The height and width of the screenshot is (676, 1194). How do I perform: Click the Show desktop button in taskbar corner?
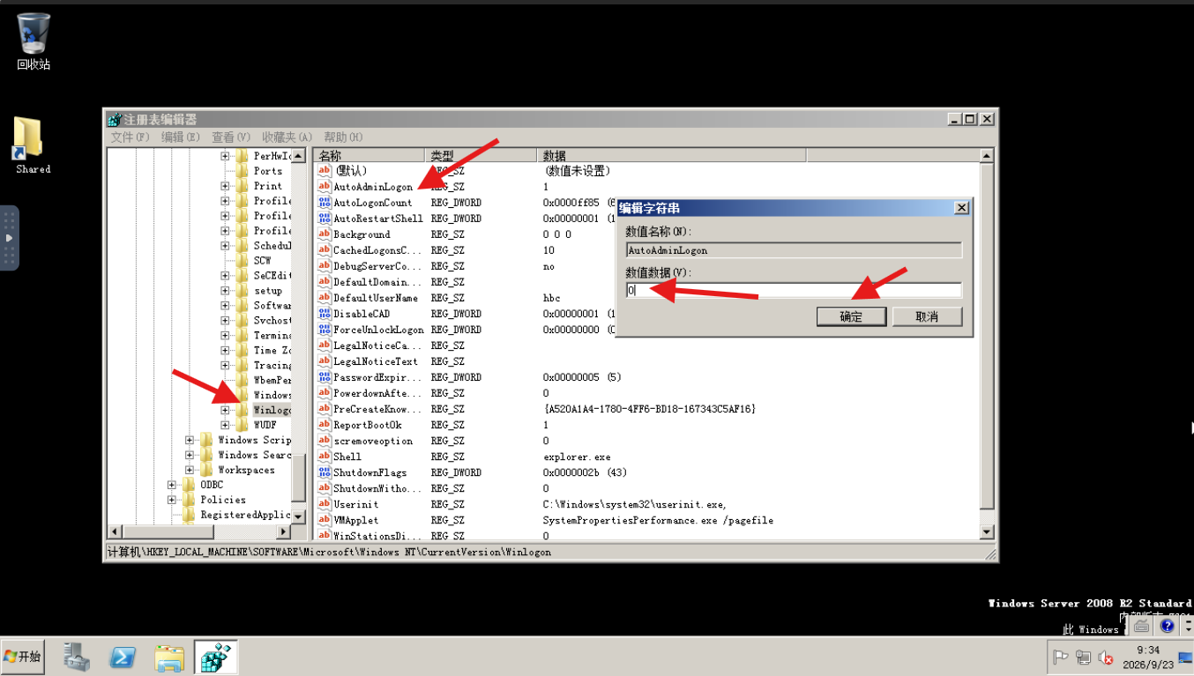pos(1186,657)
